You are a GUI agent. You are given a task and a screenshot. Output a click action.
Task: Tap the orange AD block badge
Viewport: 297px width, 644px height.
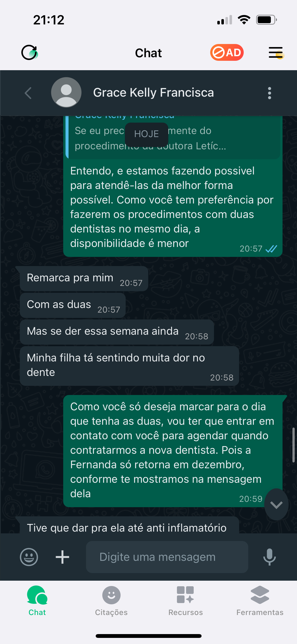tap(227, 53)
